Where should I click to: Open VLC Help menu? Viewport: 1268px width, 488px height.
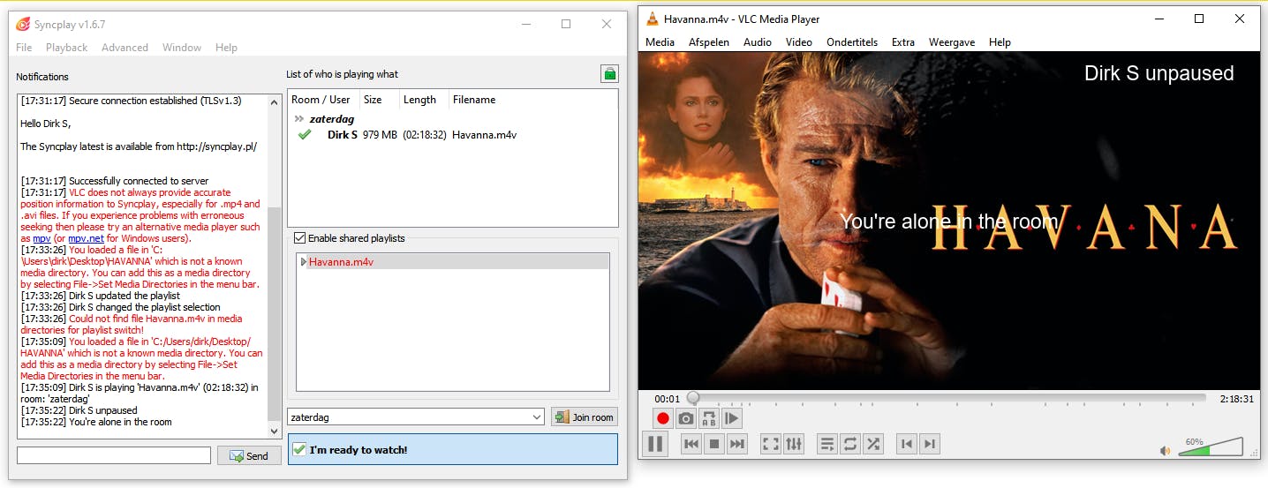pos(1000,42)
